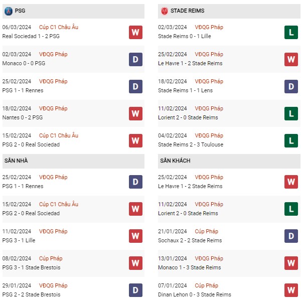This screenshot has width=301, height=301.
Task: Click the W badge for Dinan Lehon 0-3 Stade Reims
Action: (x=291, y=290)
